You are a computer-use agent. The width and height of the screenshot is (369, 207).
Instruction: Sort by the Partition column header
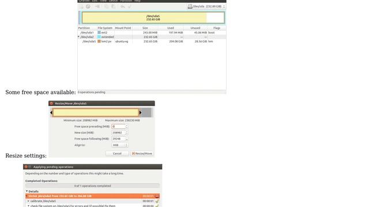[84, 28]
